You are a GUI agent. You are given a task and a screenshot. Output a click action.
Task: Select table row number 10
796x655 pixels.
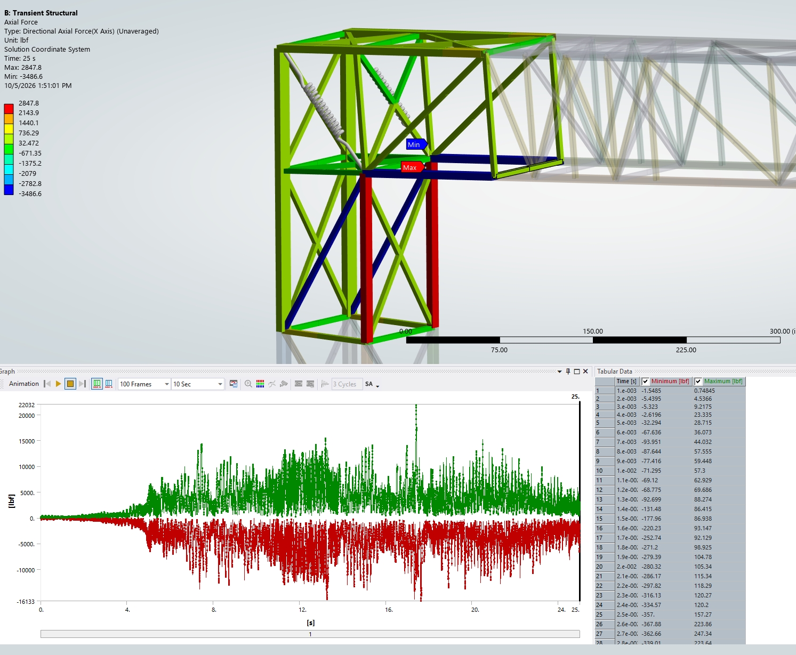pos(605,471)
